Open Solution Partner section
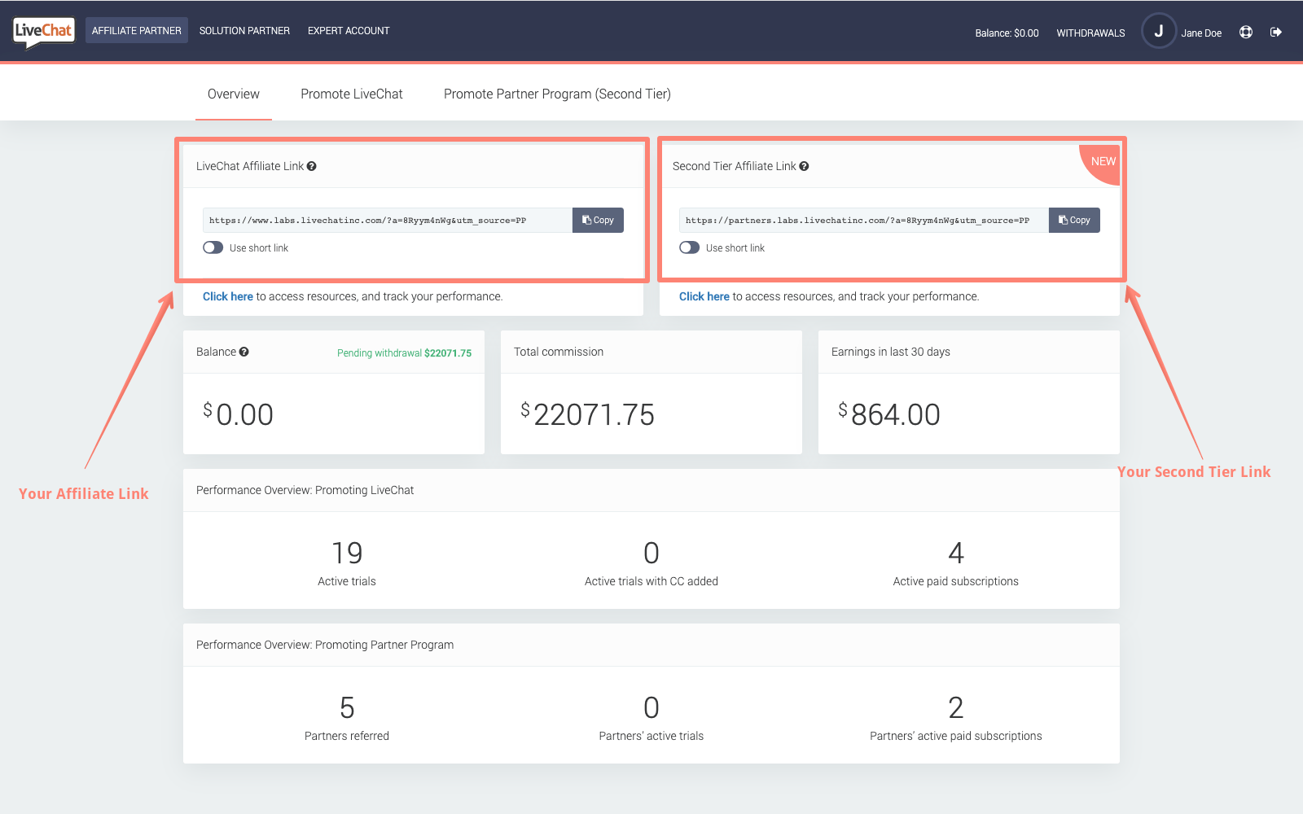This screenshot has width=1303, height=814. [x=244, y=31]
